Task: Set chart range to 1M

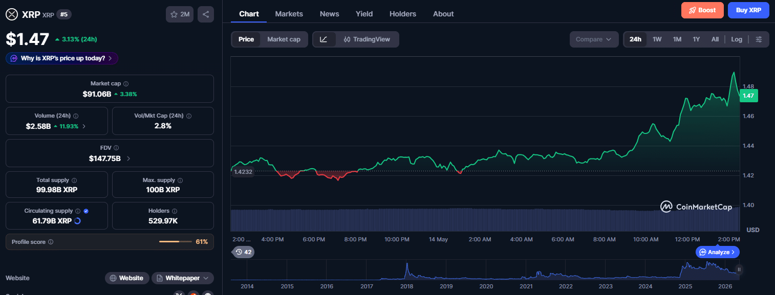Action: [677, 39]
